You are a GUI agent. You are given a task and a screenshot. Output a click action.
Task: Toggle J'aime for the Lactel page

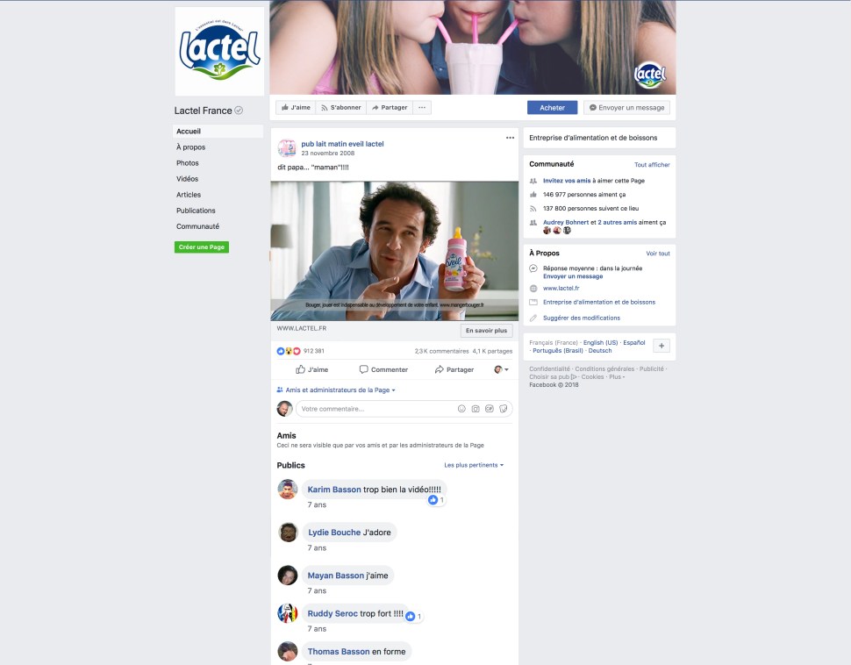pos(296,108)
